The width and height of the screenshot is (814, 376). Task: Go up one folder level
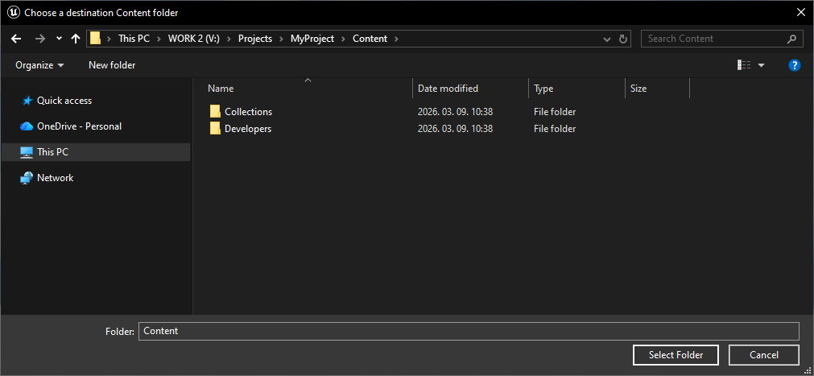76,39
